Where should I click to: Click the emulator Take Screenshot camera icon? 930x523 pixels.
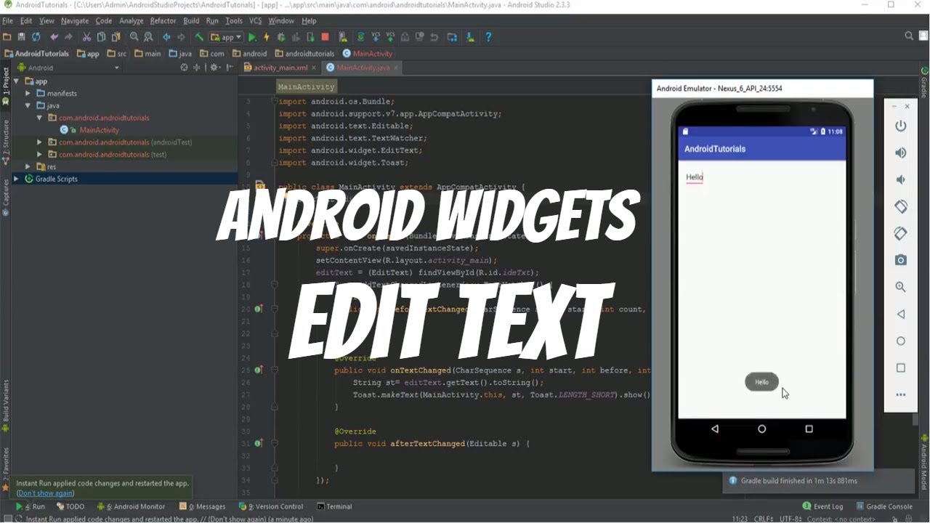(x=901, y=260)
